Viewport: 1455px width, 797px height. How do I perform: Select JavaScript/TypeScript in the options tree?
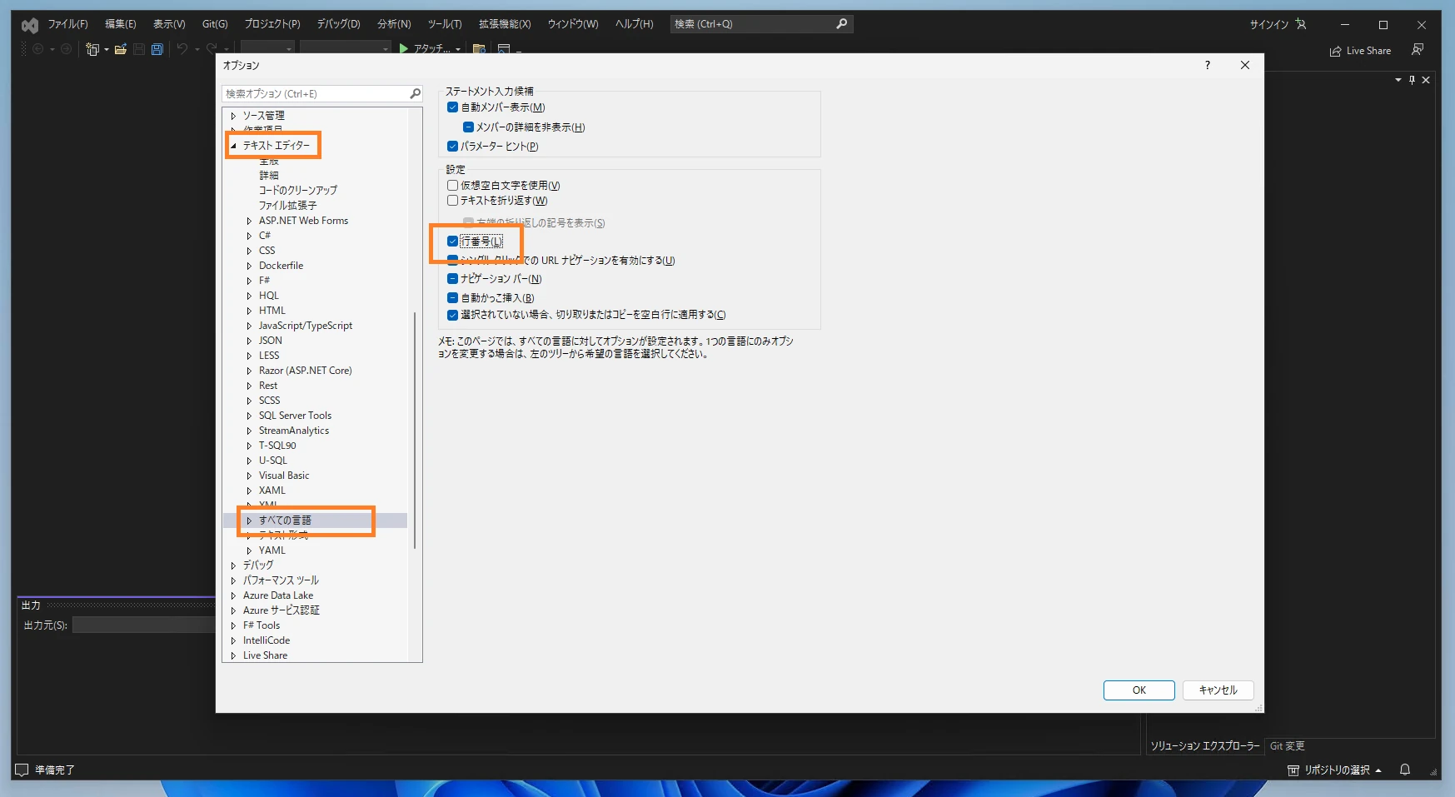tap(306, 326)
